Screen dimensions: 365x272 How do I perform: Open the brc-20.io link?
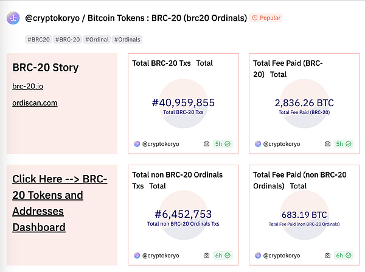click(28, 87)
